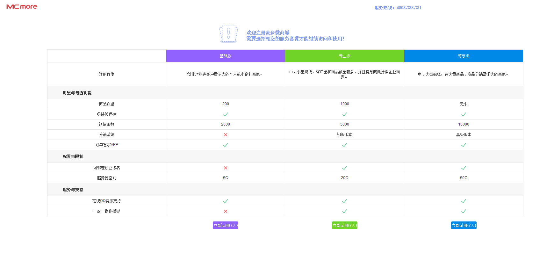Click the 高级版本 分销系统 cell
554x260 pixels.
[x=464, y=134]
